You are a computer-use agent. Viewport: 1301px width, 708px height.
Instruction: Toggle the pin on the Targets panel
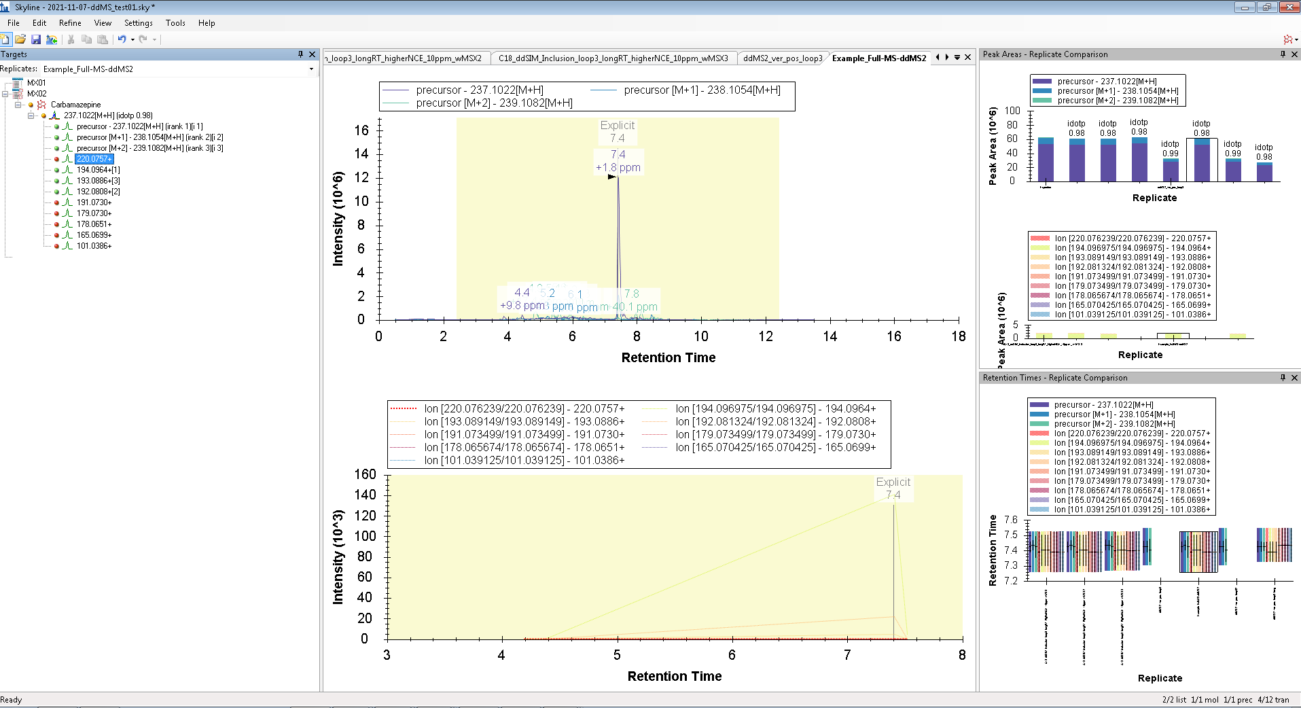(x=300, y=54)
